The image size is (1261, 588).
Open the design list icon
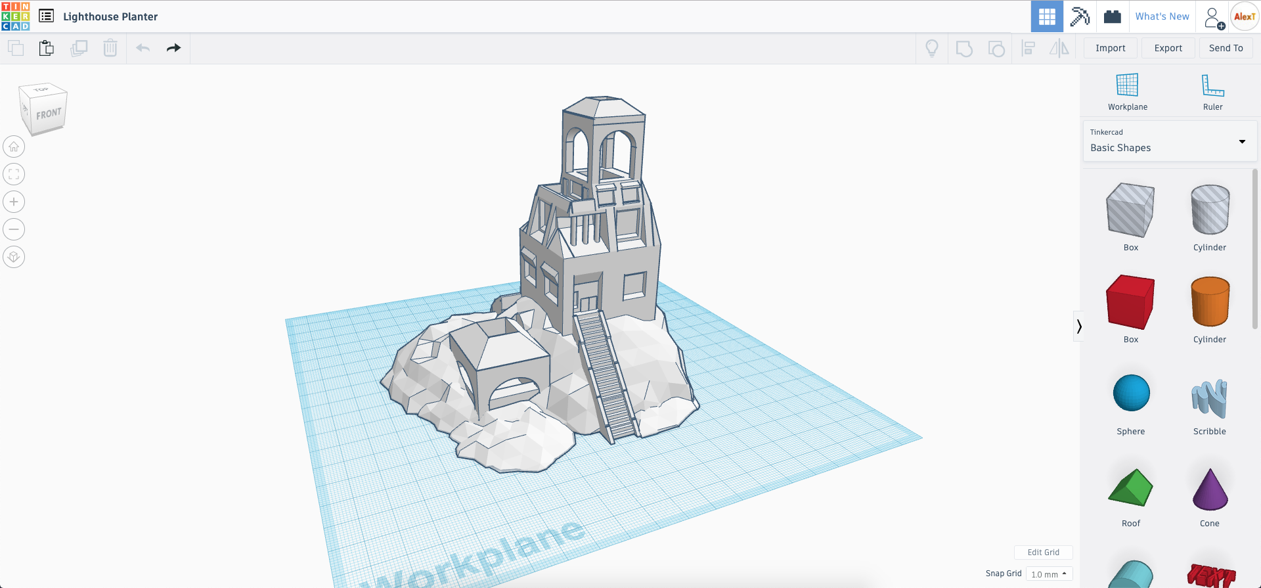[47, 16]
